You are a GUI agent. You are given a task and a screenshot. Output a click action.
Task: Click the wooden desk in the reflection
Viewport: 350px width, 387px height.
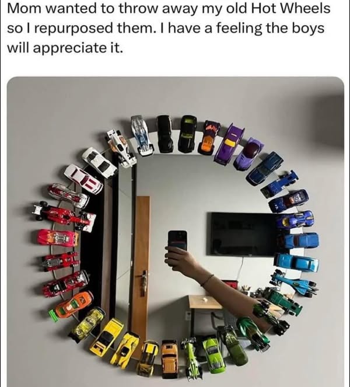pos(205,302)
